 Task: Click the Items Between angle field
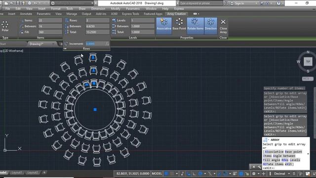tap(50, 26)
